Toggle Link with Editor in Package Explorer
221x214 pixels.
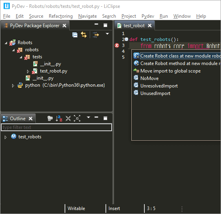pyautogui.click(x=84, y=35)
